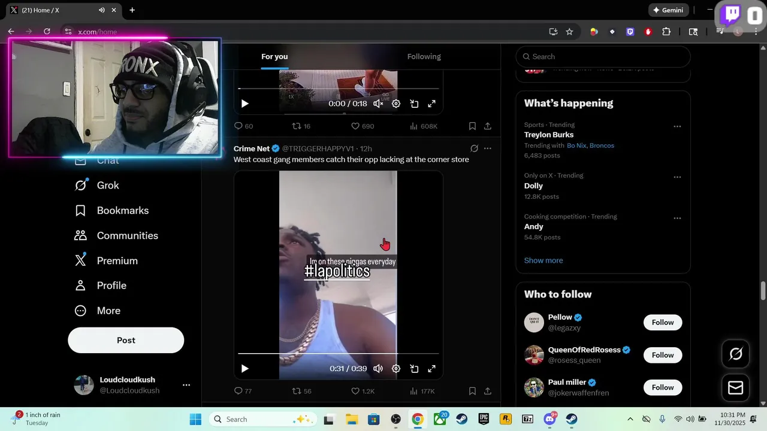Focus the X Search field
Screen dimensions: 767x431
tap(603, 56)
